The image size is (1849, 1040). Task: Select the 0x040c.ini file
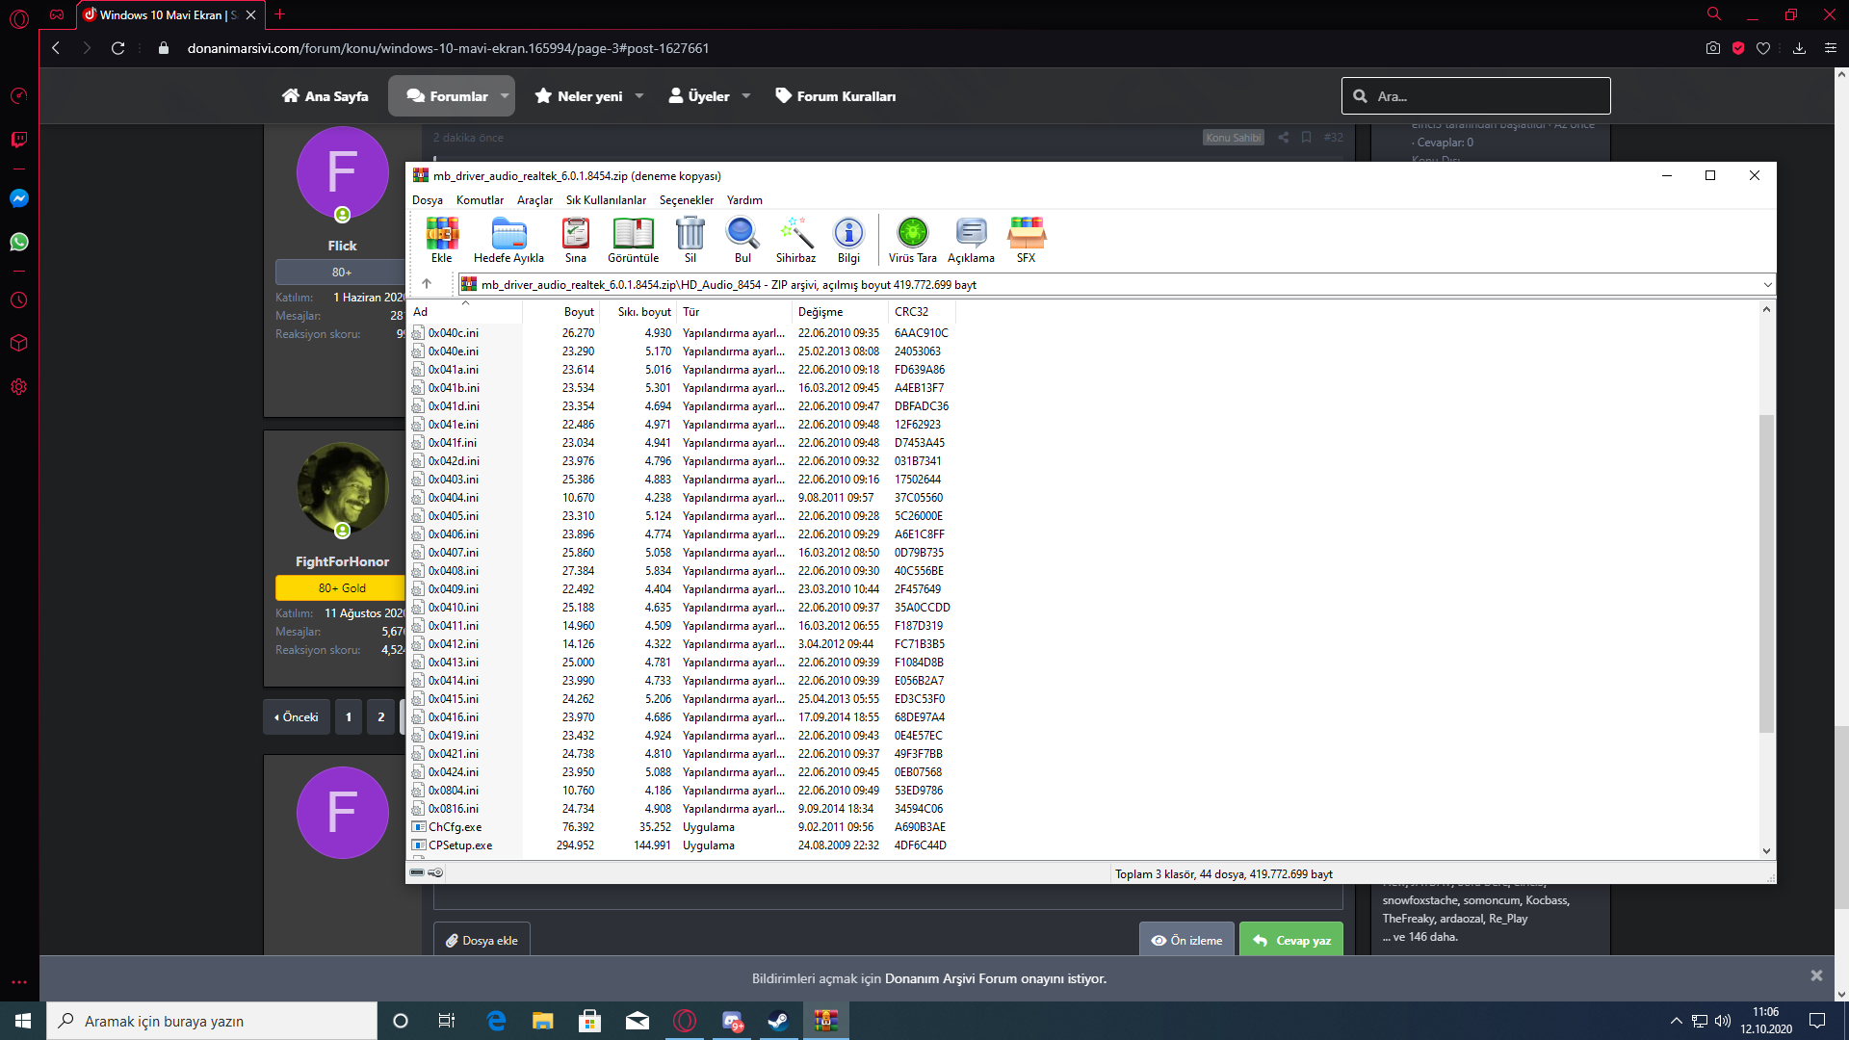(453, 333)
